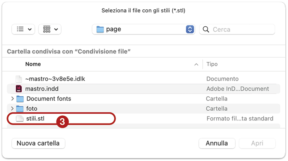Click the Cerca search field

click(237, 29)
